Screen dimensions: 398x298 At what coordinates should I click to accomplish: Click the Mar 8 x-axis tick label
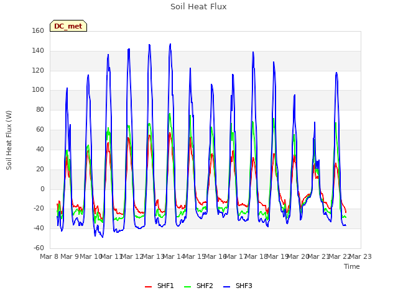(x=50, y=256)
